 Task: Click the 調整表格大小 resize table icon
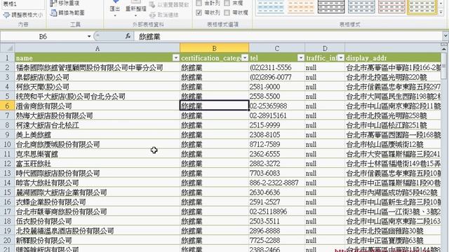point(6,15)
